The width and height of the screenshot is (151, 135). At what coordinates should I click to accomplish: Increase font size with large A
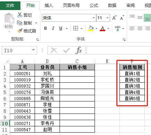[114, 18]
